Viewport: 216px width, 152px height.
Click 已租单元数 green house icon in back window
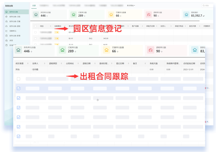74,14
